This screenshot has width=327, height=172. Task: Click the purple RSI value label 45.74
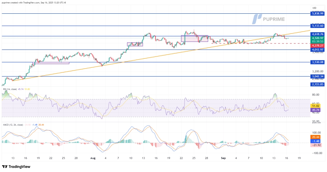(x=316, y=110)
